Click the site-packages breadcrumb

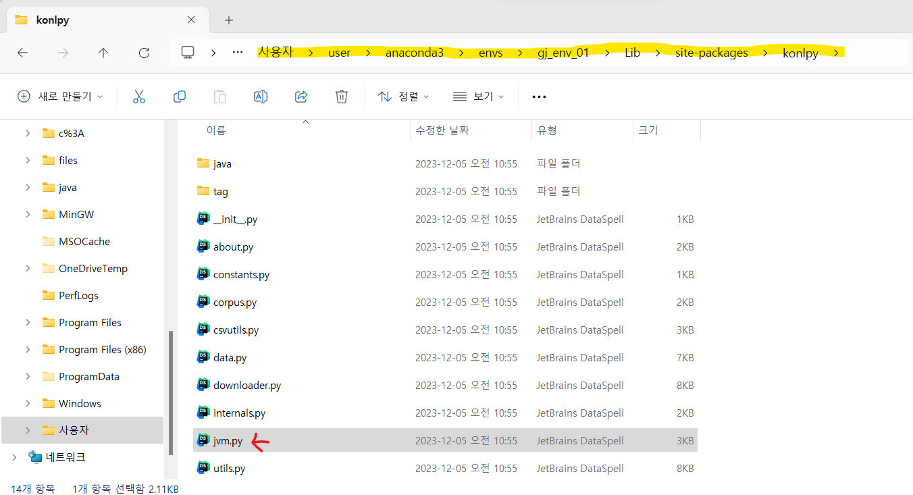click(712, 53)
